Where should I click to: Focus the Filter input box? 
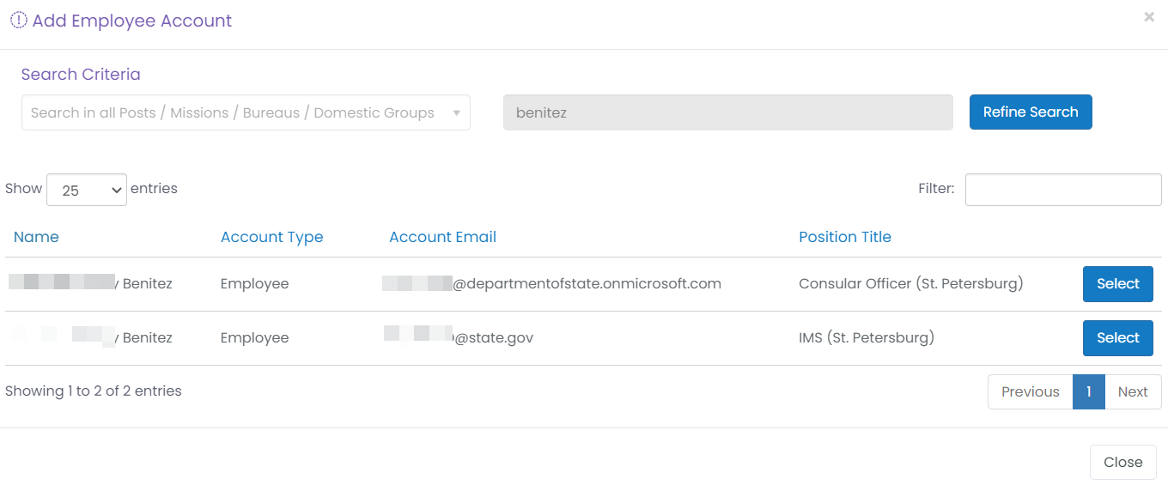click(x=1063, y=190)
